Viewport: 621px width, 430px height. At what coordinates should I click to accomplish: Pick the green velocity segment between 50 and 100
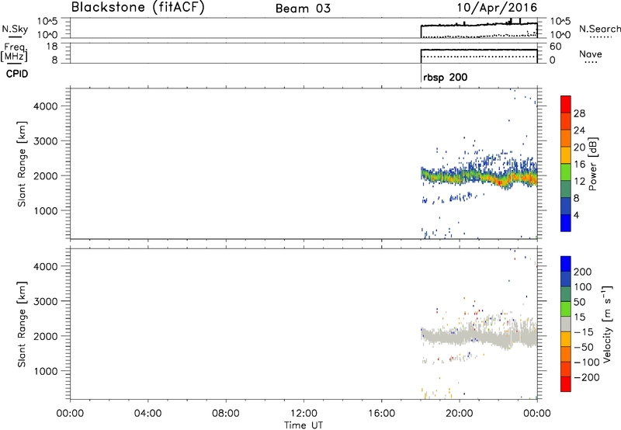tap(566, 294)
